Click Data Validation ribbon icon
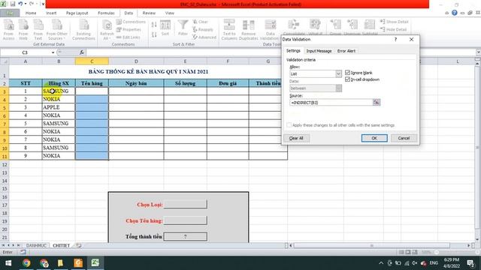The width and height of the screenshot is (481, 270). pyautogui.click(x=270, y=29)
